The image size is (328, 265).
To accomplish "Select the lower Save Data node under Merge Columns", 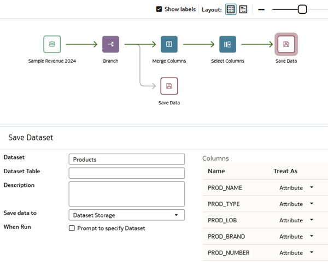I will pos(169,86).
